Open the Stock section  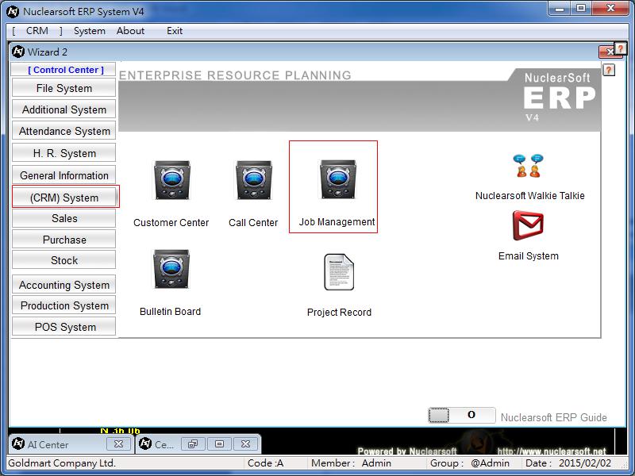[64, 260]
